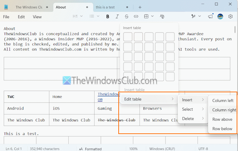The height and width of the screenshot is (151, 238).
Task: Click the UTF-8 encoding status entry
Action: 203,149
